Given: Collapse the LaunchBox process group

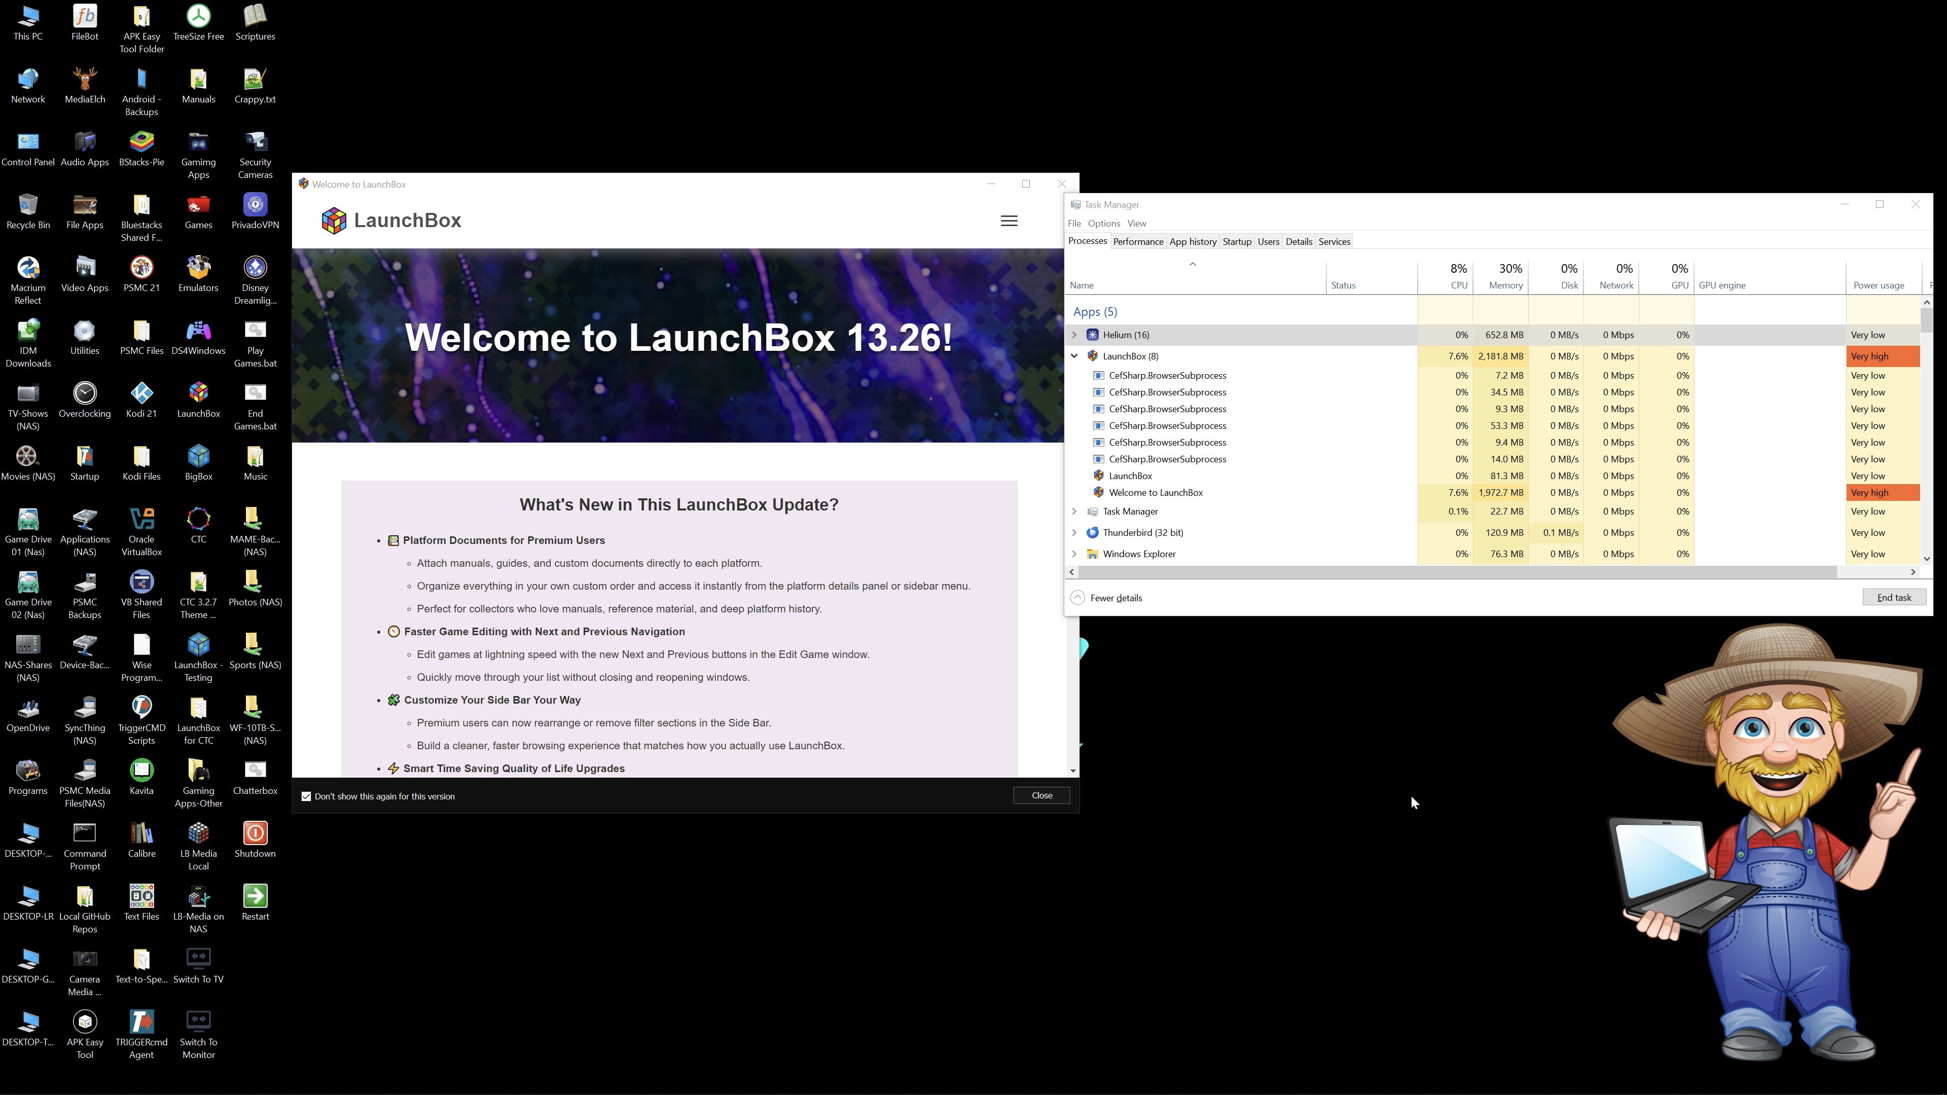Looking at the screenshot, I should (1074, 356).
